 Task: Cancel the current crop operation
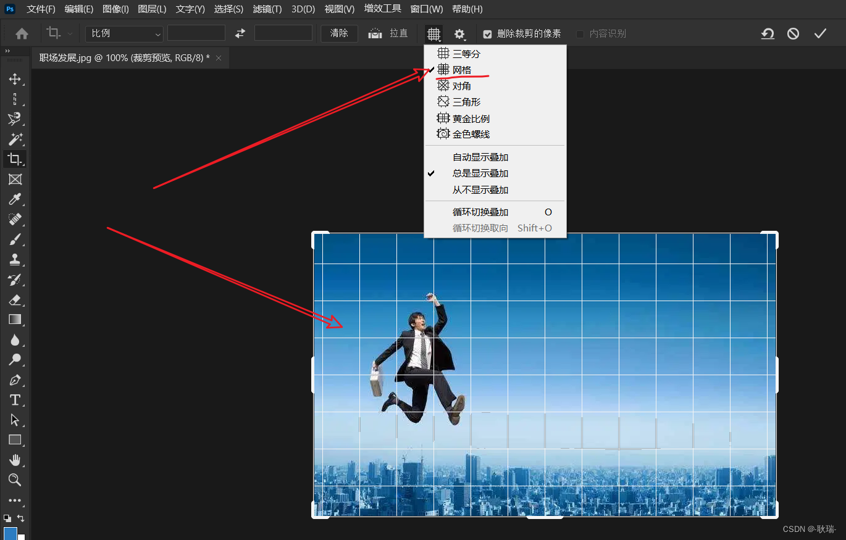[x=793, y=33]
